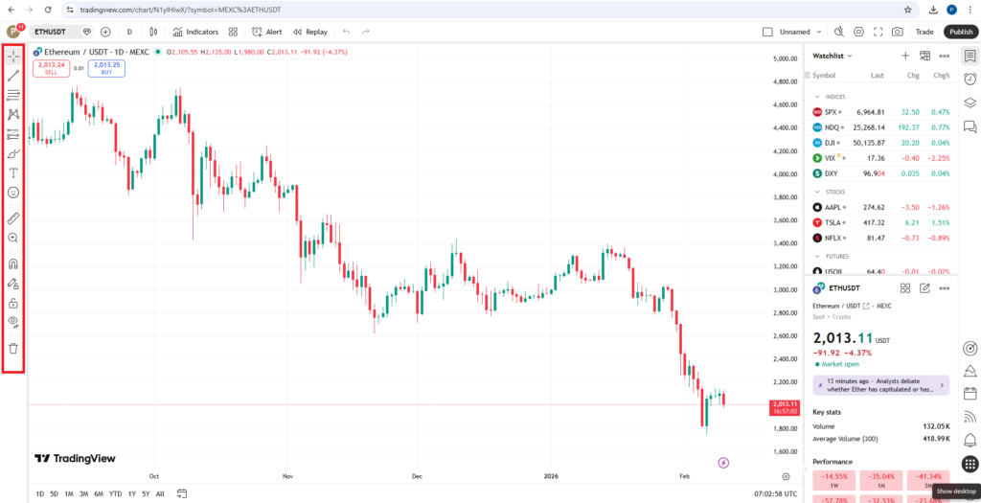
Task: Click the trash remove-objects icon
Action: (13, 348)
